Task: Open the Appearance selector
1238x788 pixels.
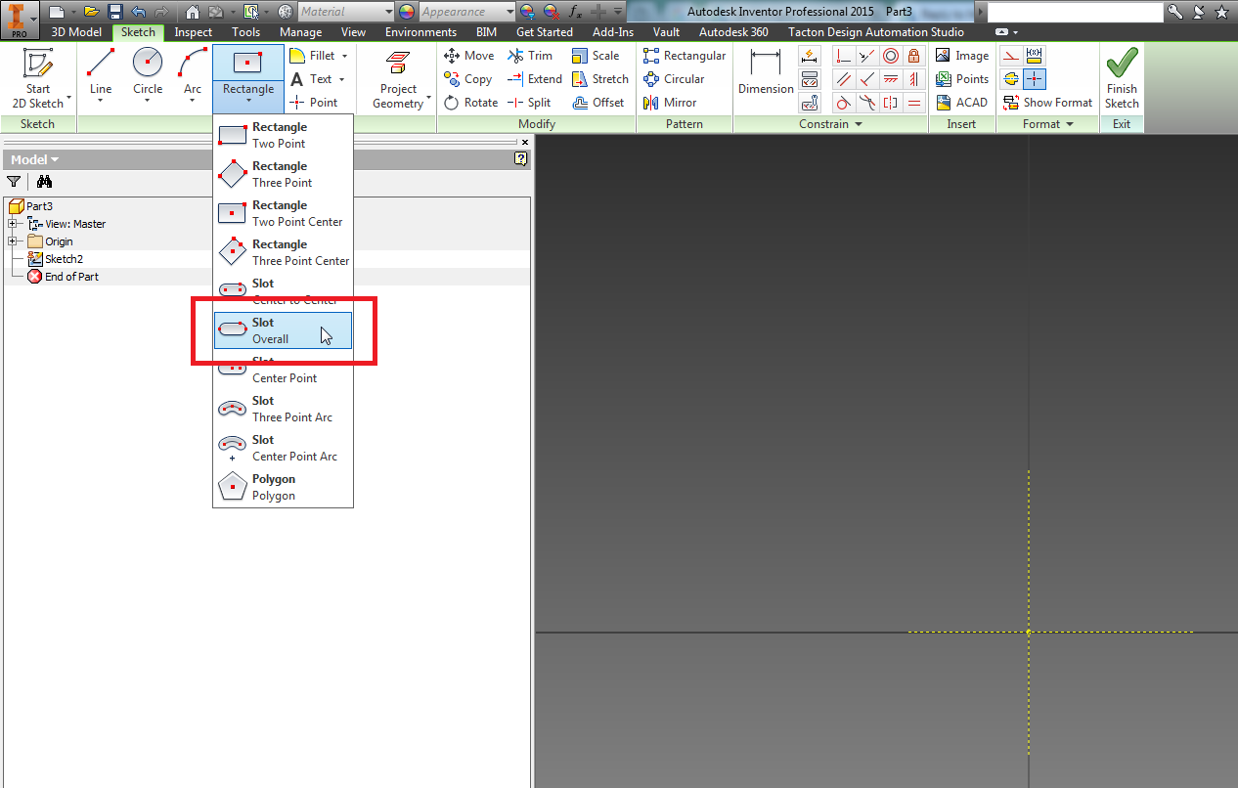Action: point(466,11)
